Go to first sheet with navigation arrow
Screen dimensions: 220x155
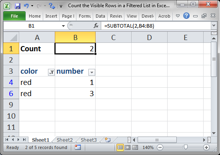pos(6,140)
